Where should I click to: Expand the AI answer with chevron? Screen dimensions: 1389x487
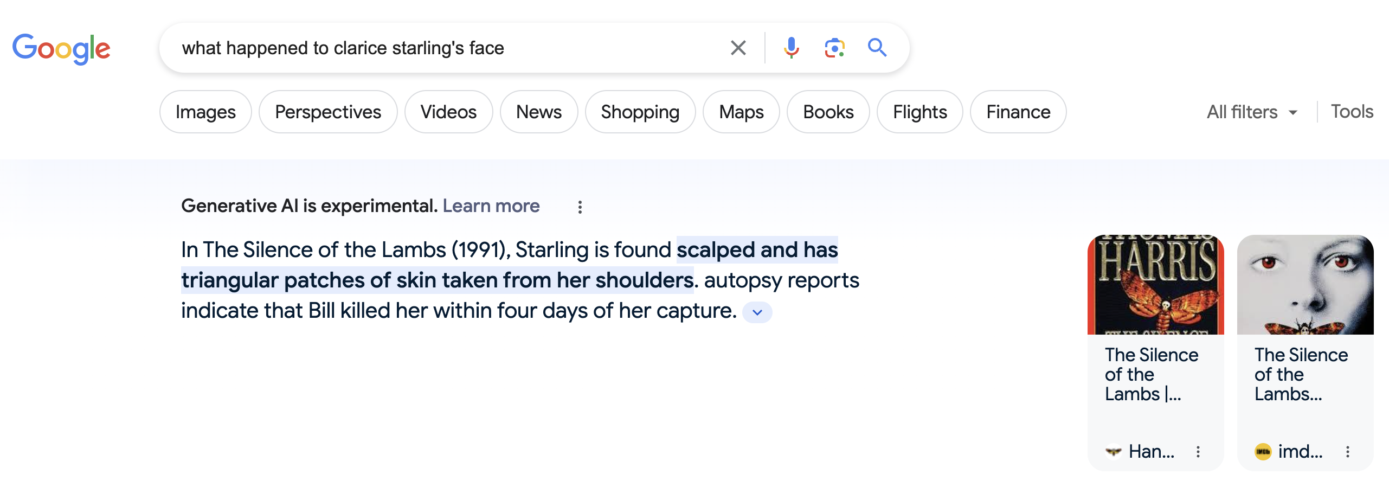757,312
